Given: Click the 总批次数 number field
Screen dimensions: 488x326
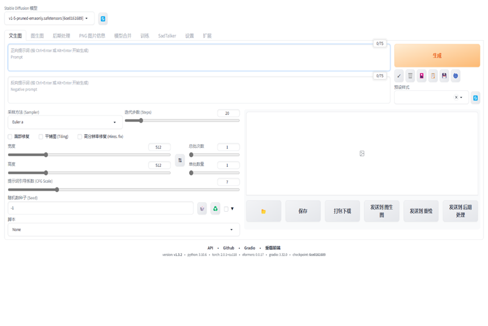Looking at the screenshot, I should [x=228, y=147].
